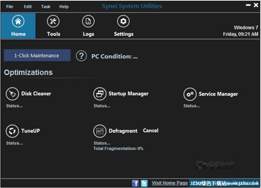The image size is (261, 188).
Task: Select the Startup Manager label
Action: coord(128,94)
